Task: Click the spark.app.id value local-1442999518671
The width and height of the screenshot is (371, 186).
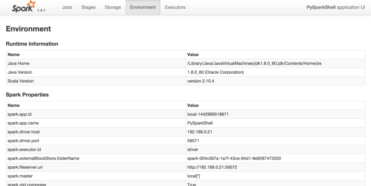Action: coord(207,114)
